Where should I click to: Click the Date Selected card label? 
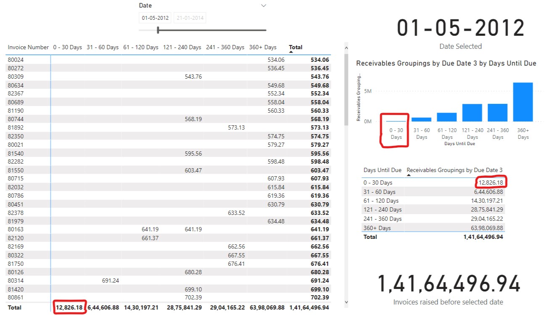coord(460,46)
